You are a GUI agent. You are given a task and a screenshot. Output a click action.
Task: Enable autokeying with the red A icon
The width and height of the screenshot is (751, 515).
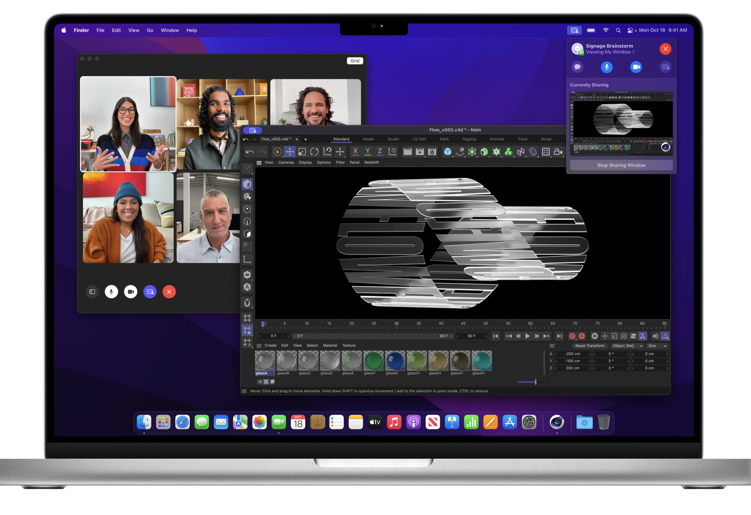[x=582, y=336]
